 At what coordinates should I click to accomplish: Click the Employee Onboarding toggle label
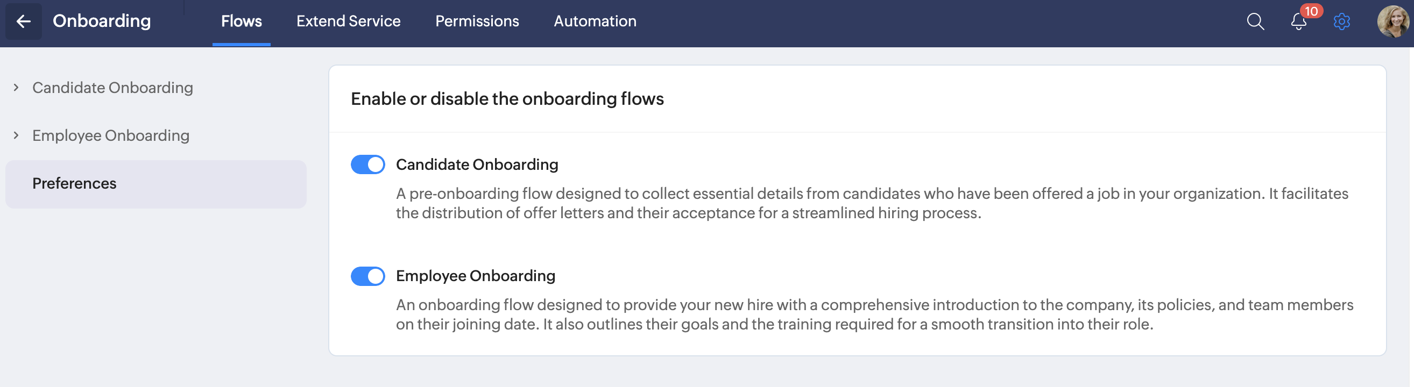[x=475, y=276]
